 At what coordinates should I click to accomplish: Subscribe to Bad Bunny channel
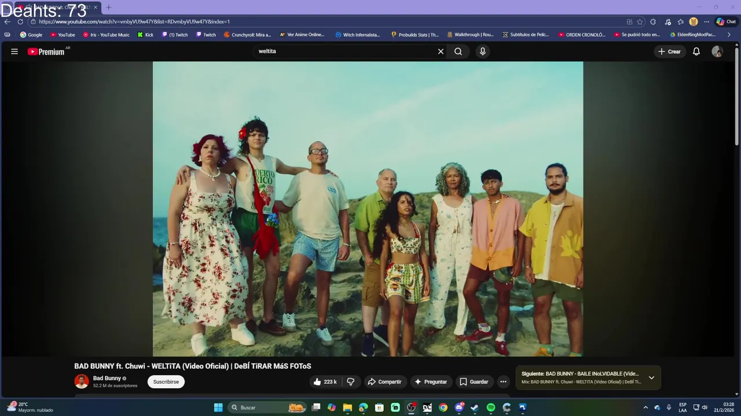pyautogui.click(x=166, y=382)
